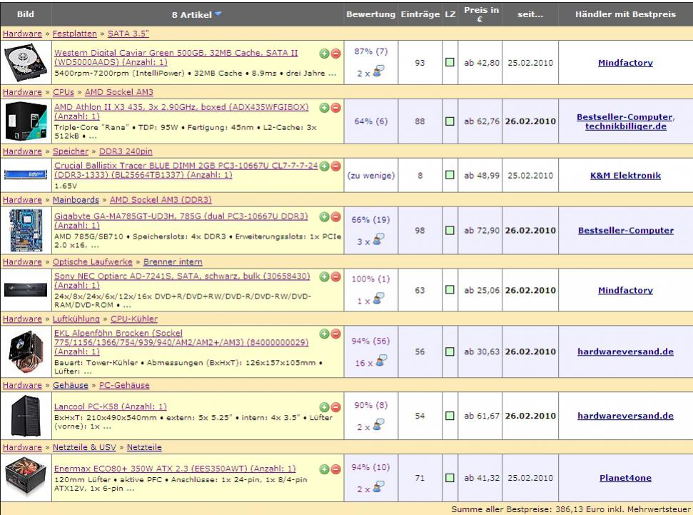Screen dimensions: 693x515
Task: Tick LZ checkbox for Western Digital Caviar Green
Action: coord(450,62)
